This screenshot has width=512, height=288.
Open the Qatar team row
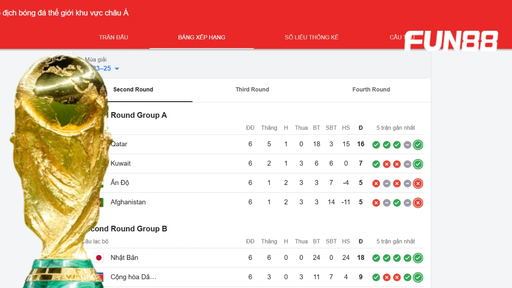[x=119, y=144]
